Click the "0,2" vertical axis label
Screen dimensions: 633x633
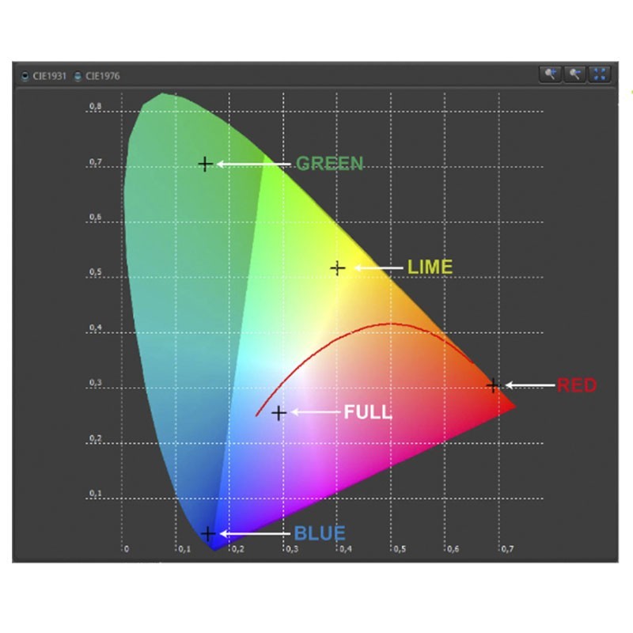95,438
